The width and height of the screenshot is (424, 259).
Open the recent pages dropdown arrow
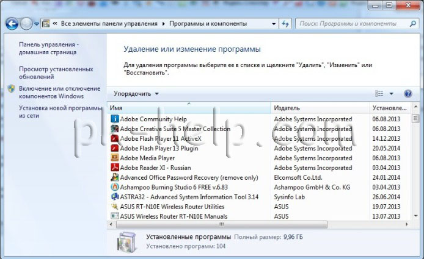37,24
